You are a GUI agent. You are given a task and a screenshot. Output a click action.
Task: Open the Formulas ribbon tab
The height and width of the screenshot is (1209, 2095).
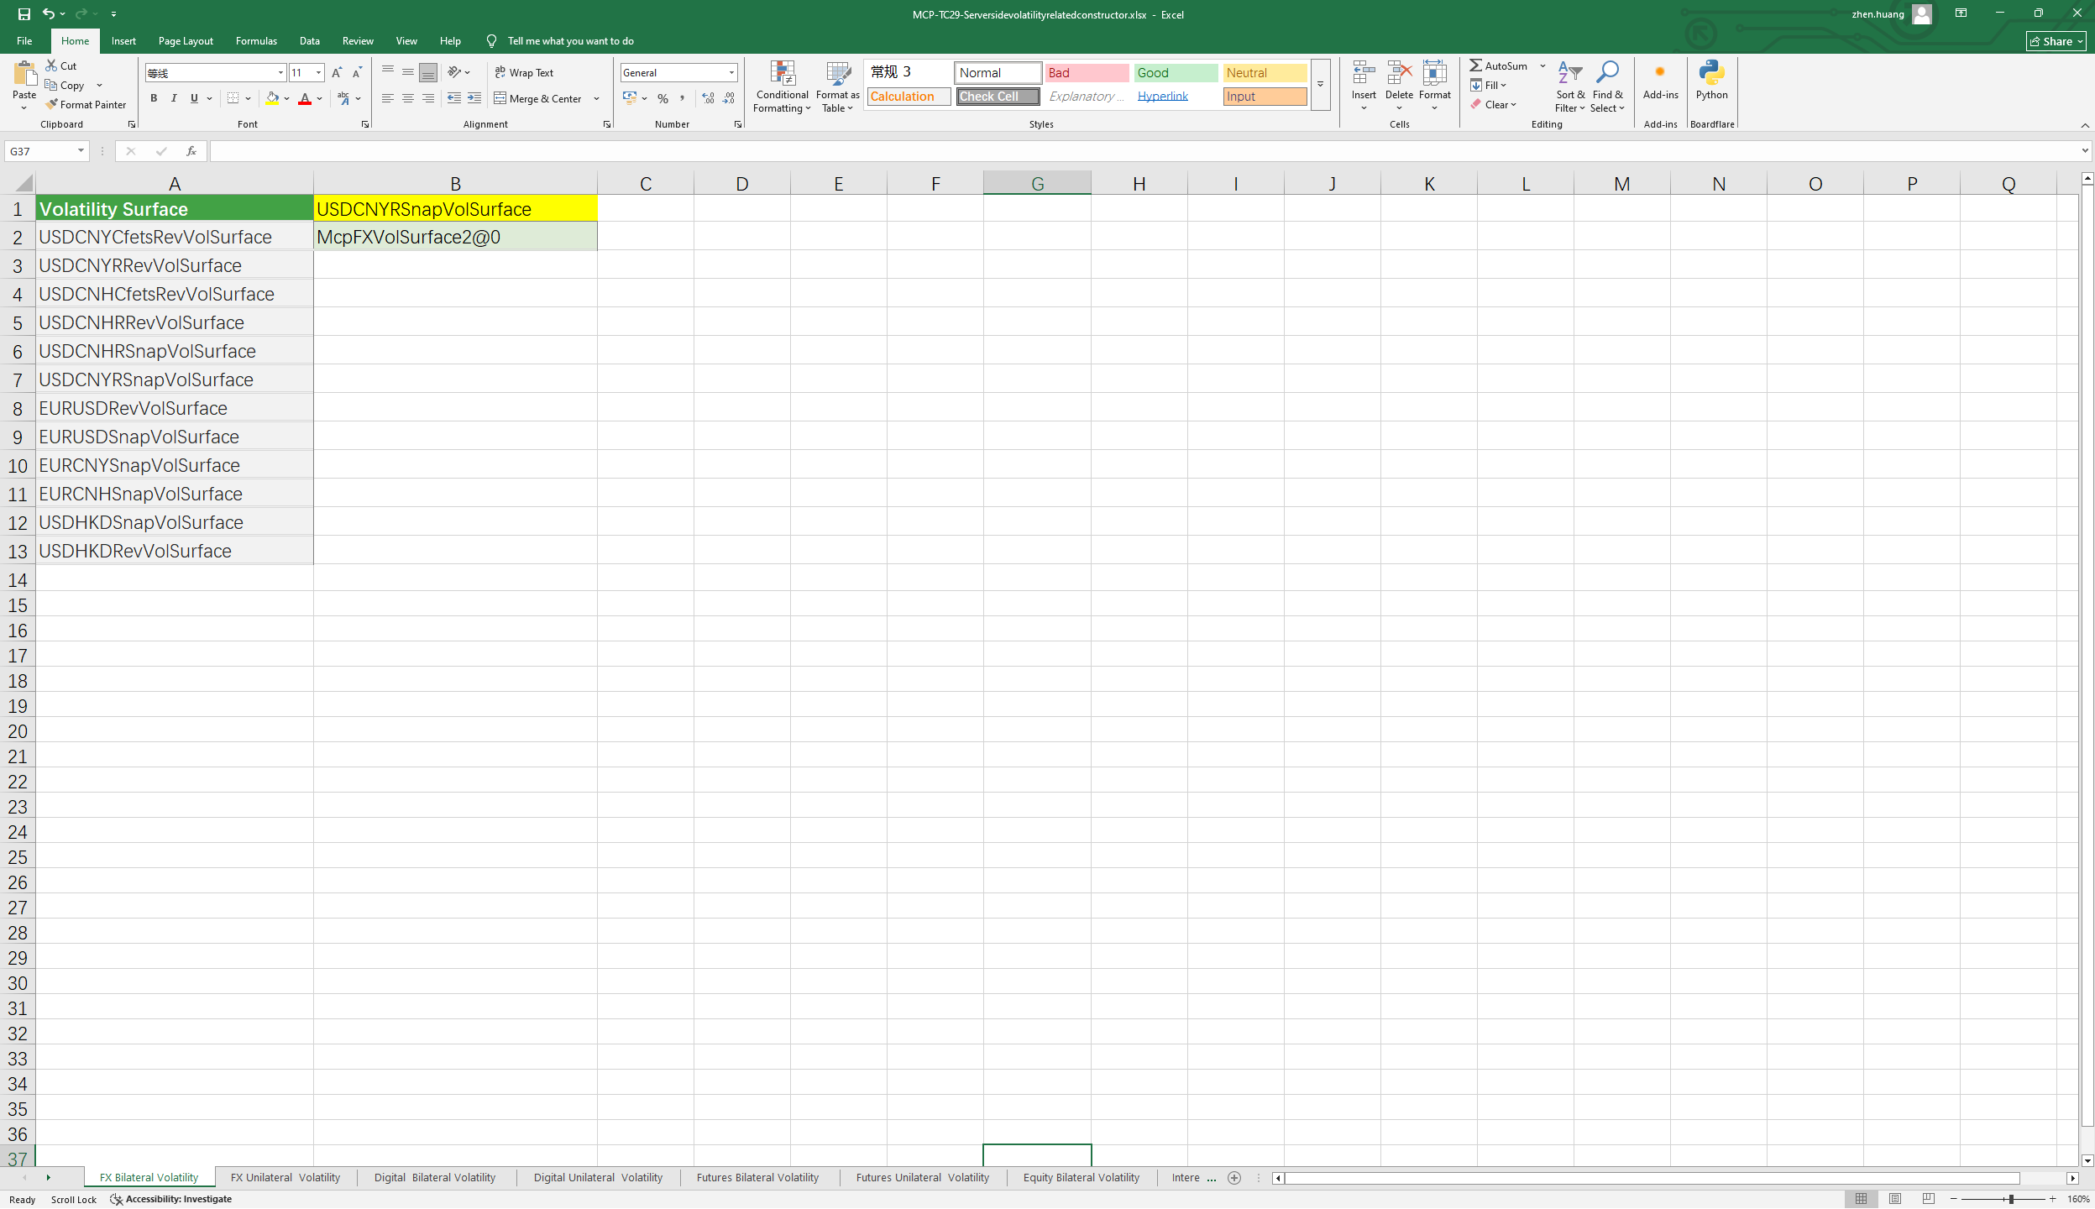click(256, 40)
